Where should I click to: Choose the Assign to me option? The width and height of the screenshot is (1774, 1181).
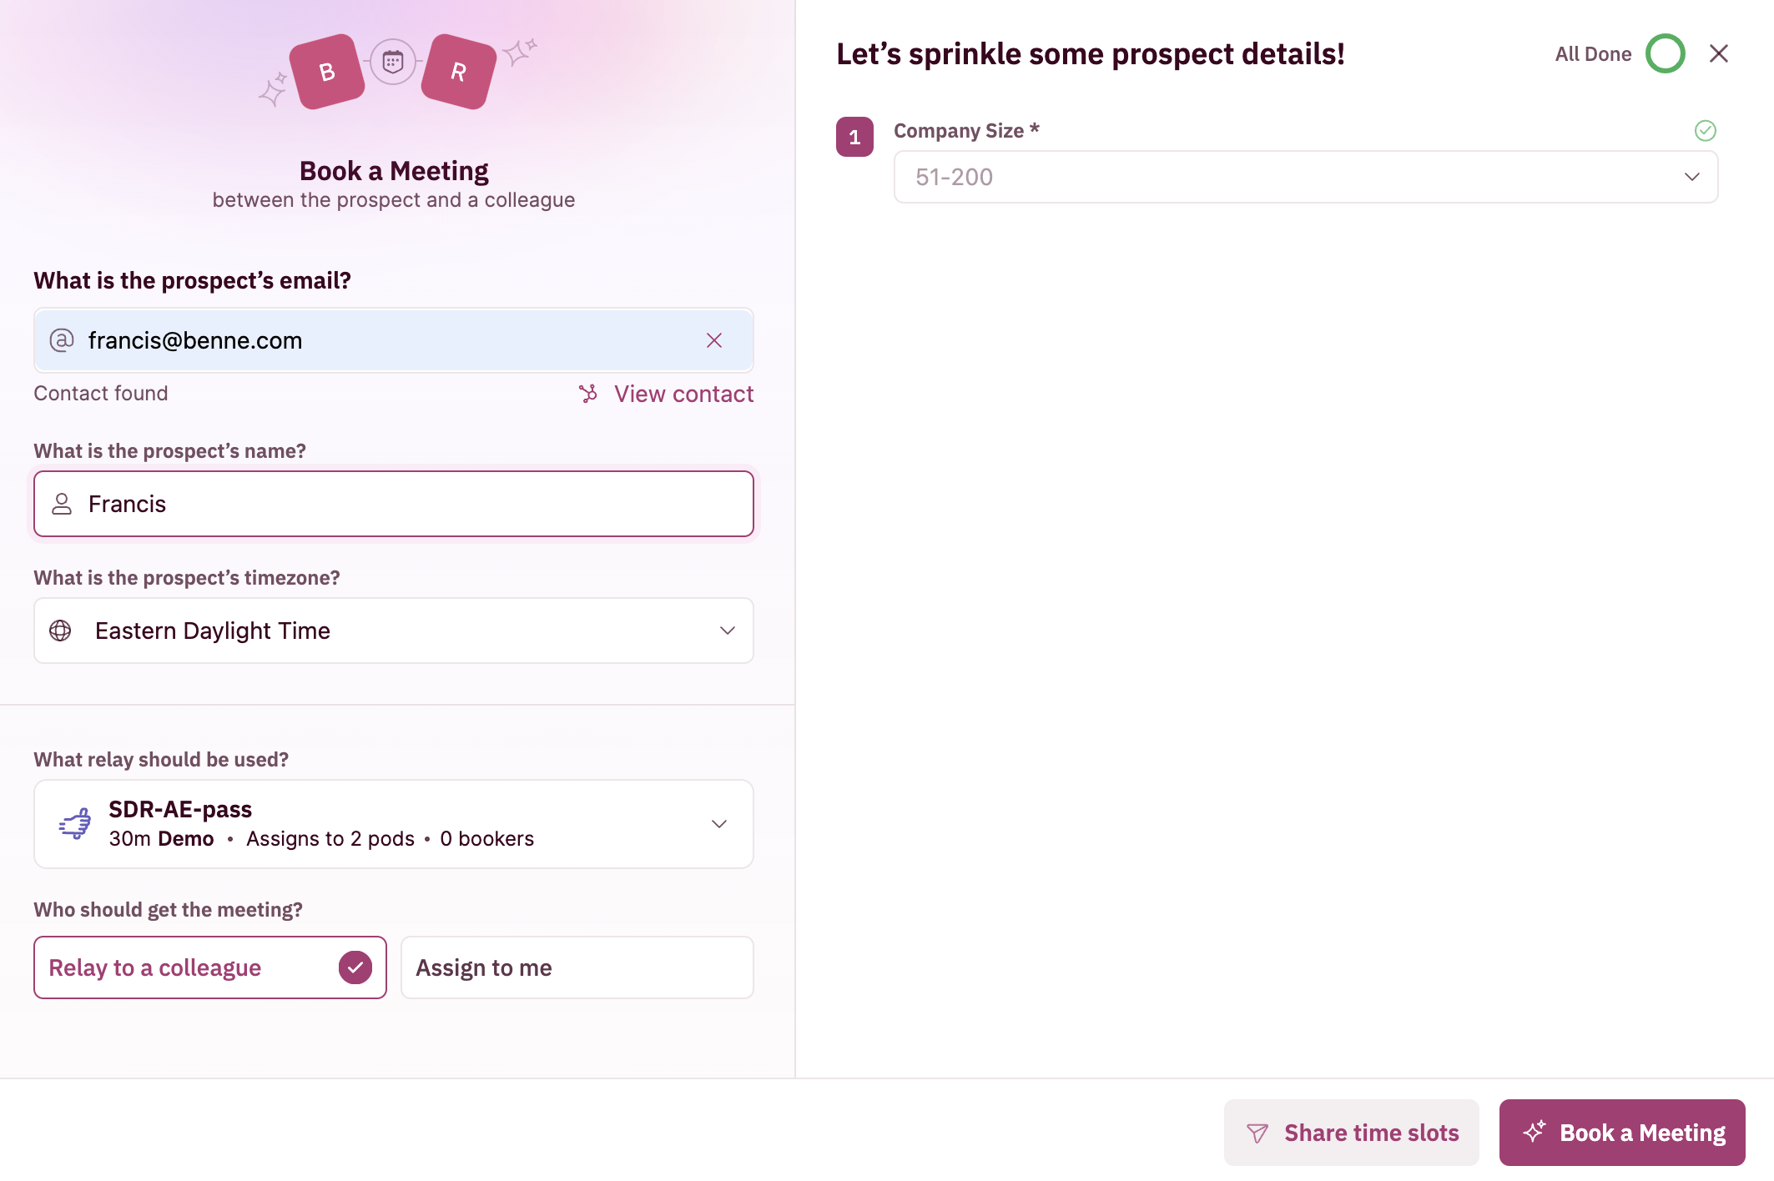pos(577,967)
